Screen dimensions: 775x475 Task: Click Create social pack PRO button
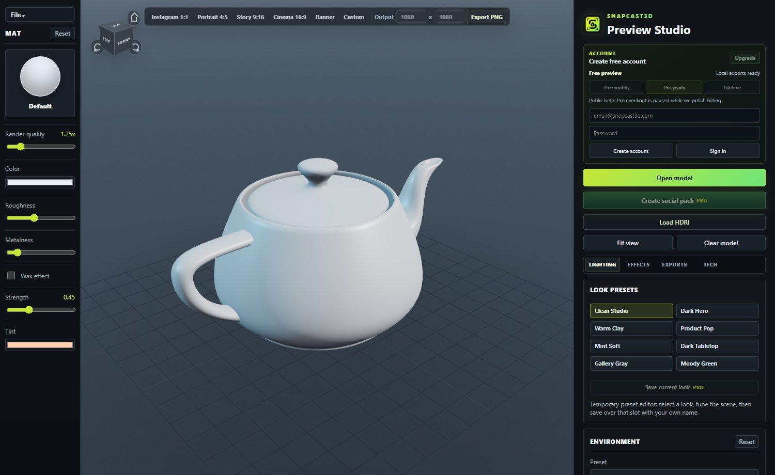674,200
